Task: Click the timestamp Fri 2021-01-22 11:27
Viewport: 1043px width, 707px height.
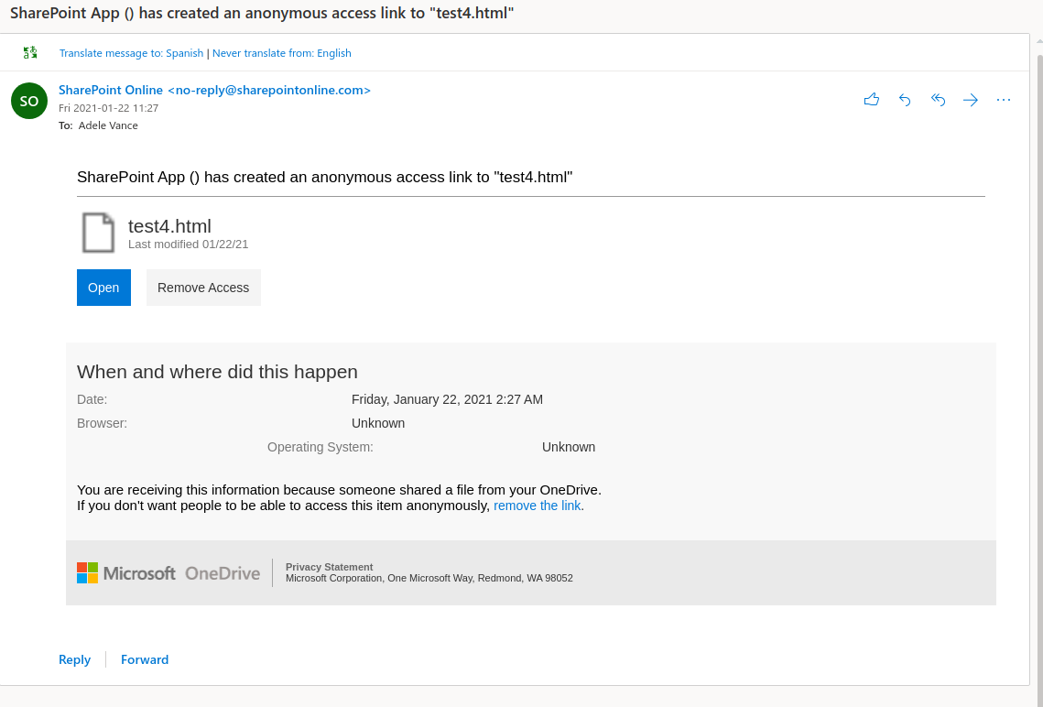Action: pos(108,108)
